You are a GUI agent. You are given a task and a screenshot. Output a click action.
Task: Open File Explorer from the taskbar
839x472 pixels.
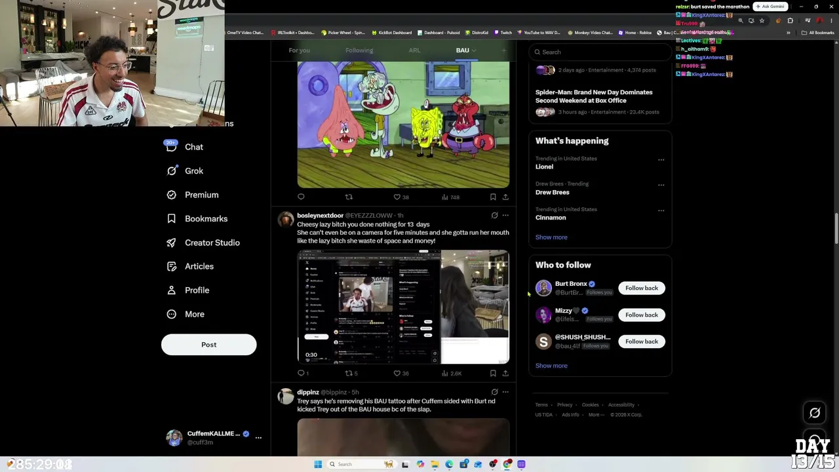pyautogui.click(x=435, y=464)
